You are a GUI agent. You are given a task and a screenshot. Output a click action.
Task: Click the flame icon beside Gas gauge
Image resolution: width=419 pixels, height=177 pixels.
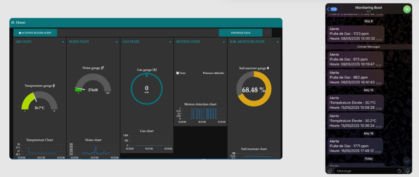point(155,69)
